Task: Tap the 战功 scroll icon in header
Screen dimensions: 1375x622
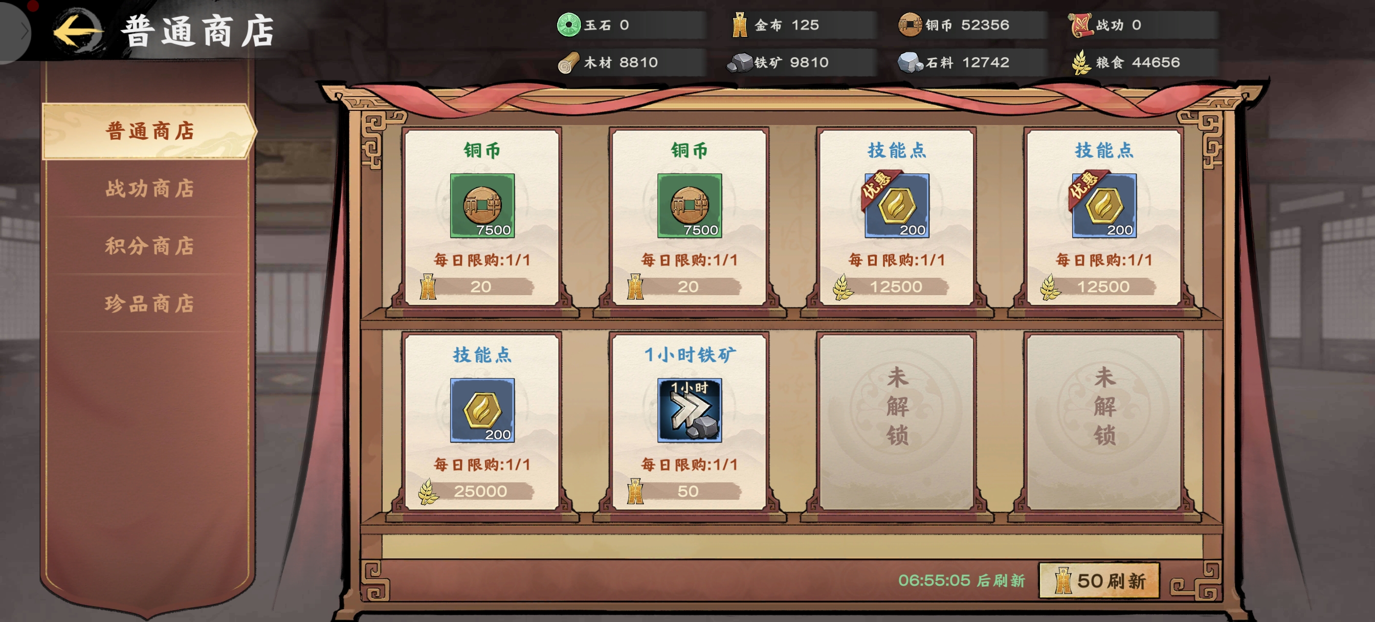Action: coord(1080,25)
